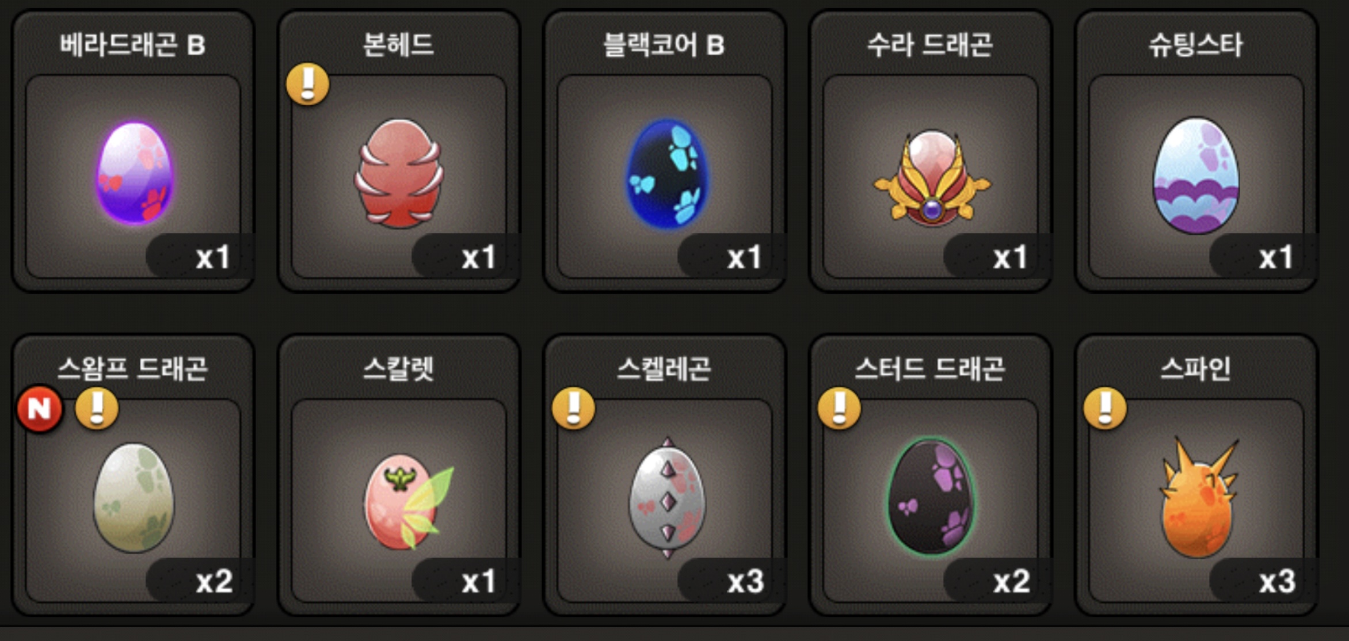Click the x3 count on 스켈레곤 card

(746, 582)
